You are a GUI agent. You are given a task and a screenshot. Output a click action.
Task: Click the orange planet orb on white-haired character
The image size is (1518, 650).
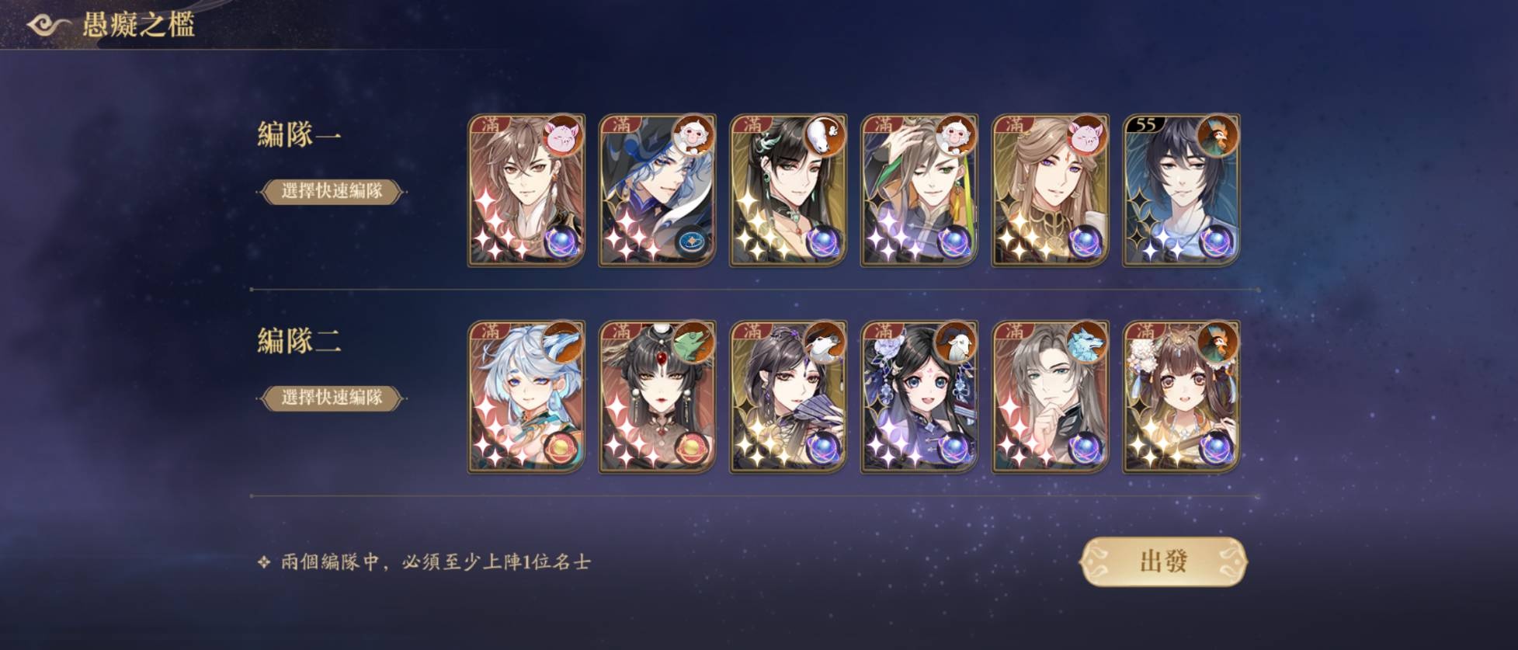[561, 448]
